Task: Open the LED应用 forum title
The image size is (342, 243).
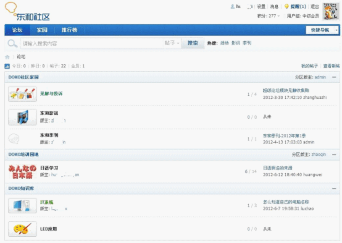Action: (48, 229)
